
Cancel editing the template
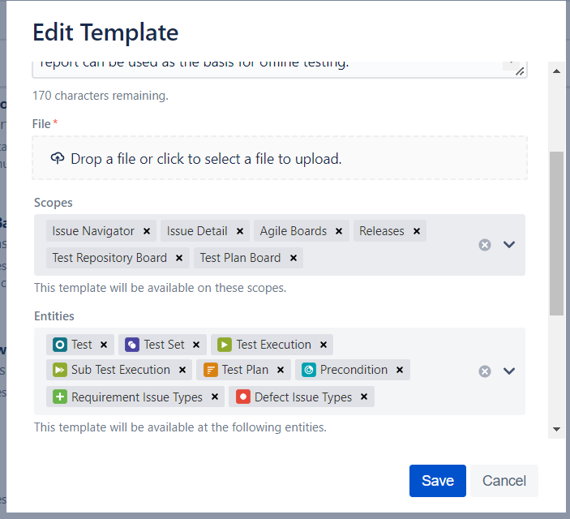(x=504, y=481)
